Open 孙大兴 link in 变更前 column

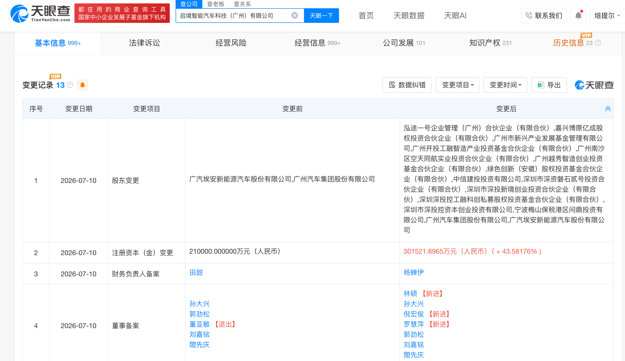(199, 304)
